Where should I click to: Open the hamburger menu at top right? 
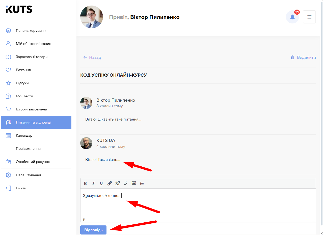click(x=309, y=17)
